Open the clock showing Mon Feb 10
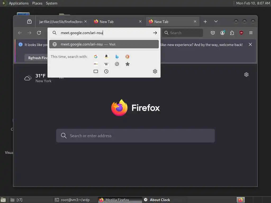The height and width of the screenshot is (203, 271). pyautogui.click(x=253, y=3)
